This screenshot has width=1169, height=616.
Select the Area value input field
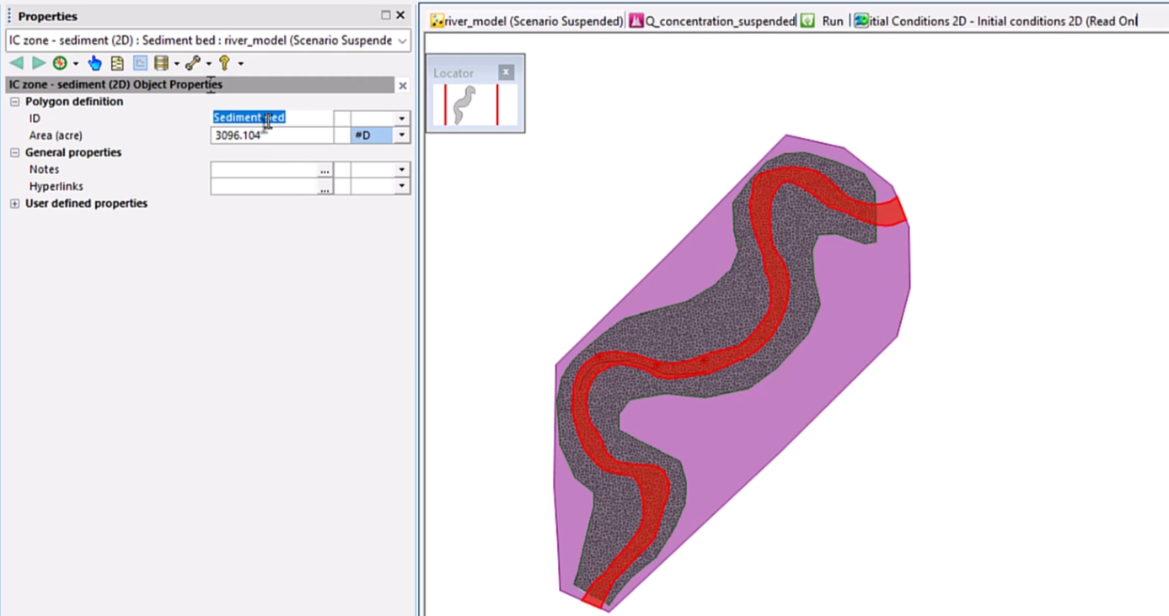pyautogui.click(x=270, y=135)
